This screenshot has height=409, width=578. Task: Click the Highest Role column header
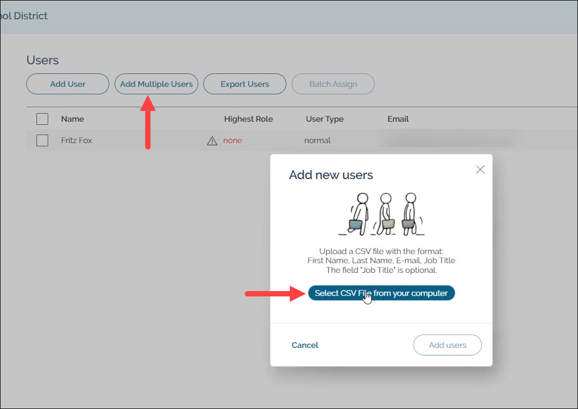point(249,119)
